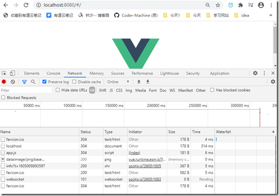Image resolution: width=279 pixels, height=196 pixels.
Task: Open sockjs.js?3600:1605 initiator link
Action: pos(145,166)
